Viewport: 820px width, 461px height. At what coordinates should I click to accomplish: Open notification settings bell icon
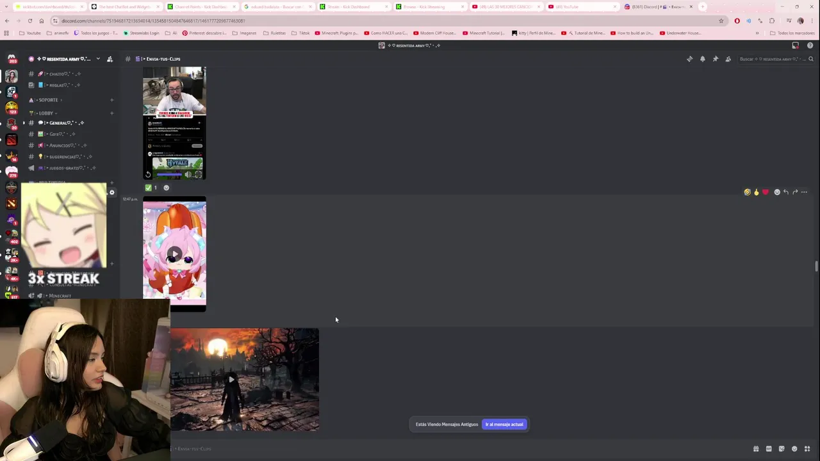point(702,59)
